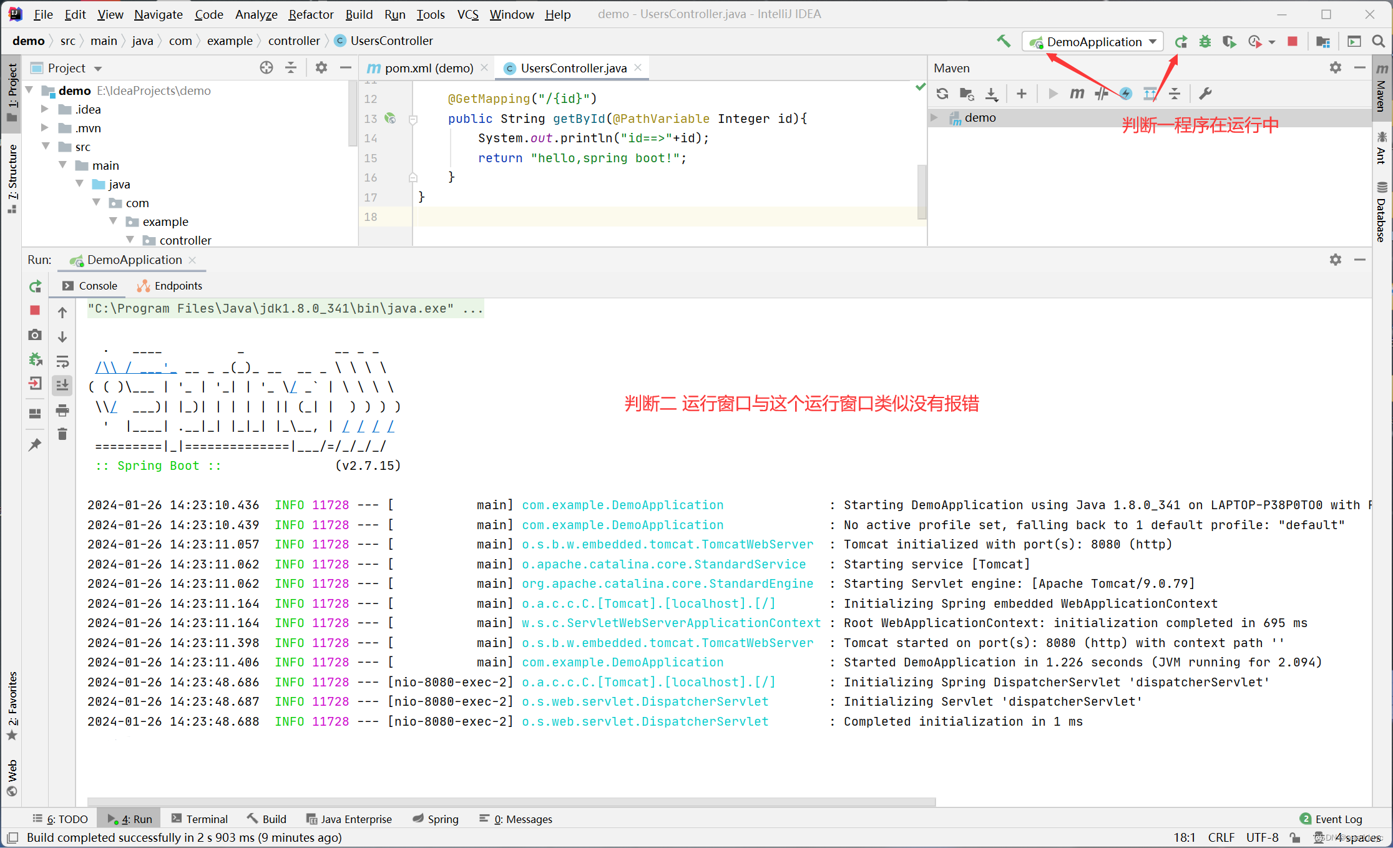The height and width of the screenshot is (848, 1393).
Task: Open Terminal tool window button
Action: tap(200, 819)
